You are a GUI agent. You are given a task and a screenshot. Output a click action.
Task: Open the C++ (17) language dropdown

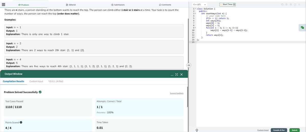(199, 5)
